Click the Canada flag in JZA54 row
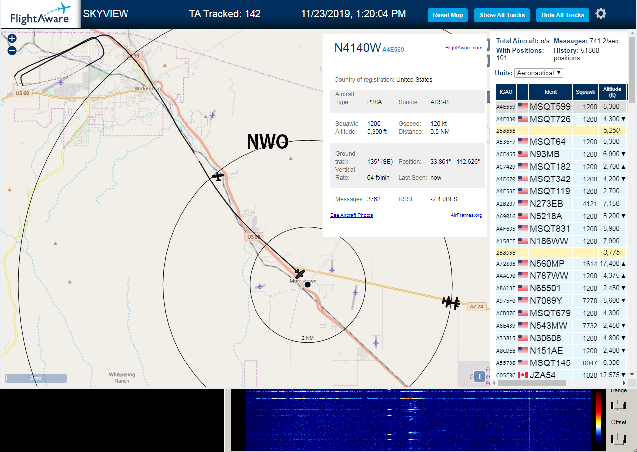The image size is (637, 452). [x=523, y=375]
